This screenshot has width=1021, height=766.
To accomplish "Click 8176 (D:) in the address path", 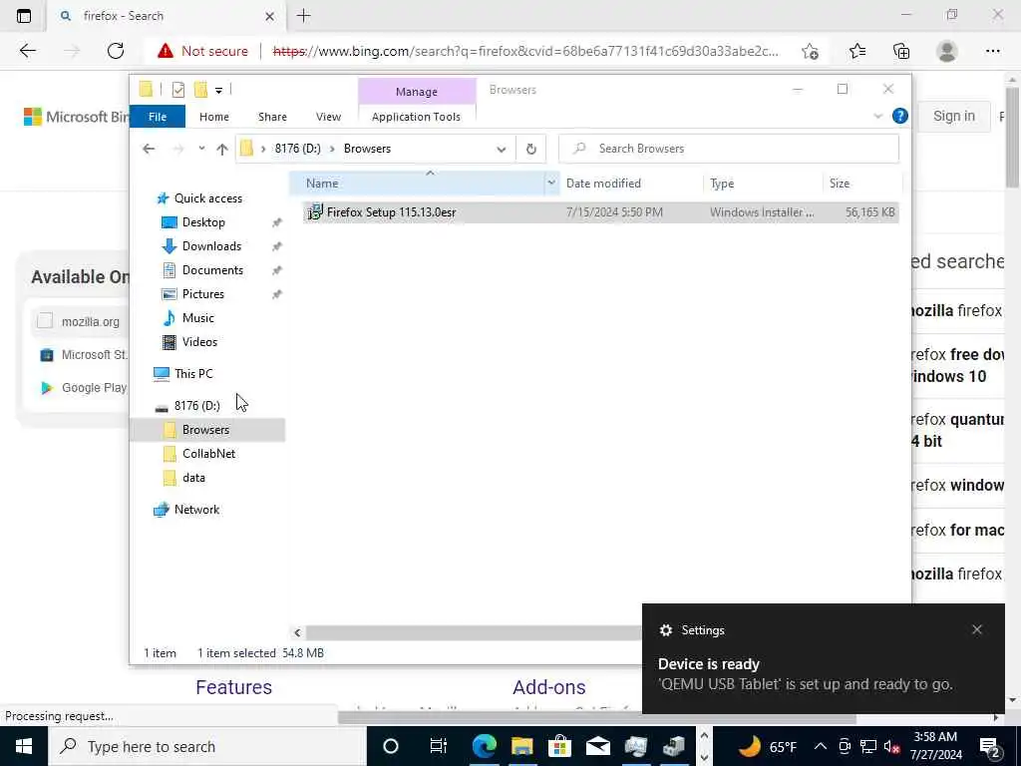I will [x=297, y=149].
